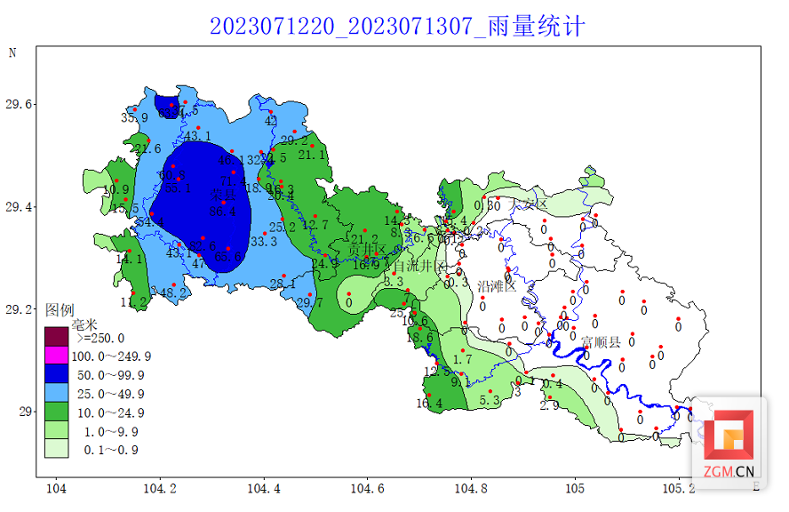Click the 35.9 station value label

(x=134, y=117)
